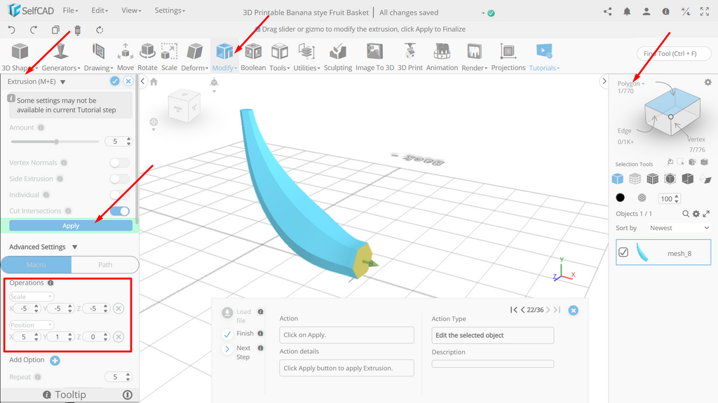Switch to the Path tab

click(x=105, y=265)
